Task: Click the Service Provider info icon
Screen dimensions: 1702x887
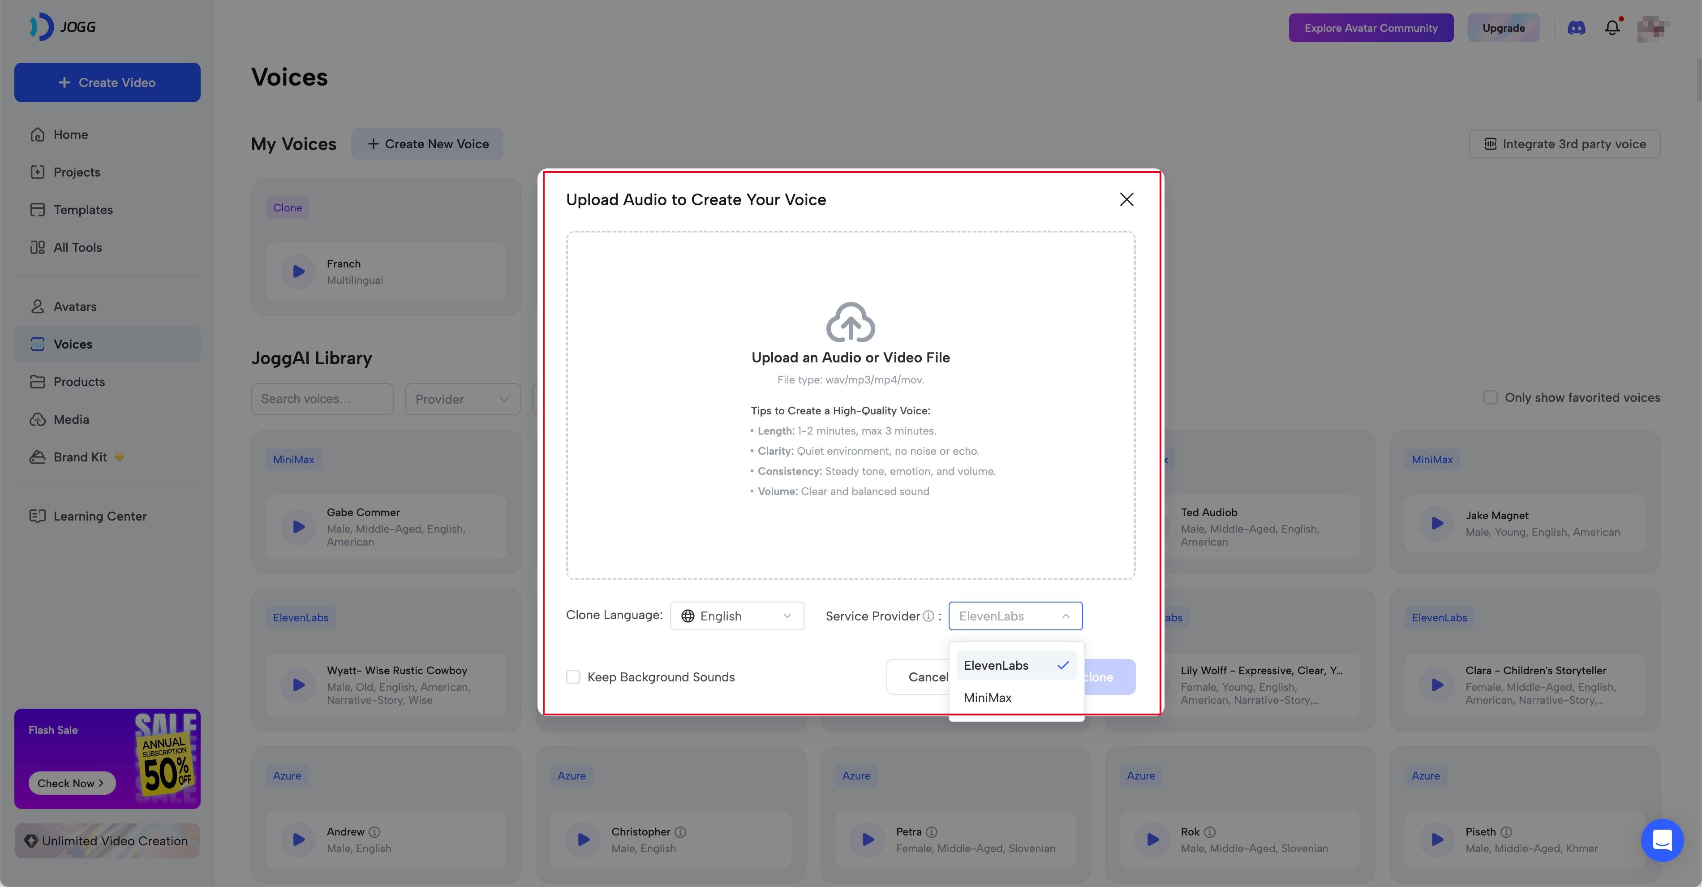Action: (928, 616)
